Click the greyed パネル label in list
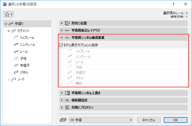192x126 pixels. pos(80,78)
